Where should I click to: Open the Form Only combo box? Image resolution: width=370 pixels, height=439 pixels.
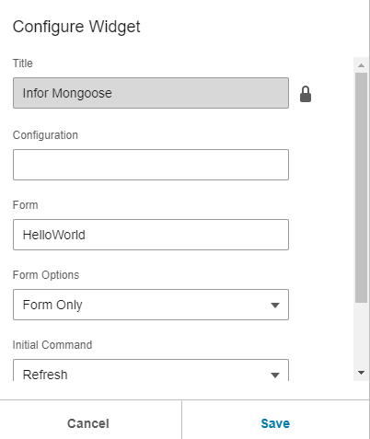151,305
